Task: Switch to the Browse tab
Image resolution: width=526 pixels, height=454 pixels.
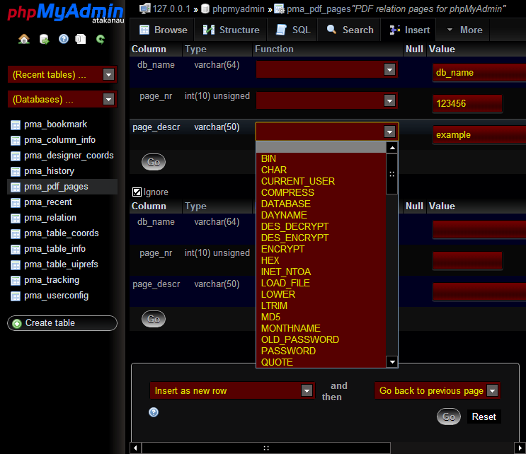Action: (x=164, y=30)
